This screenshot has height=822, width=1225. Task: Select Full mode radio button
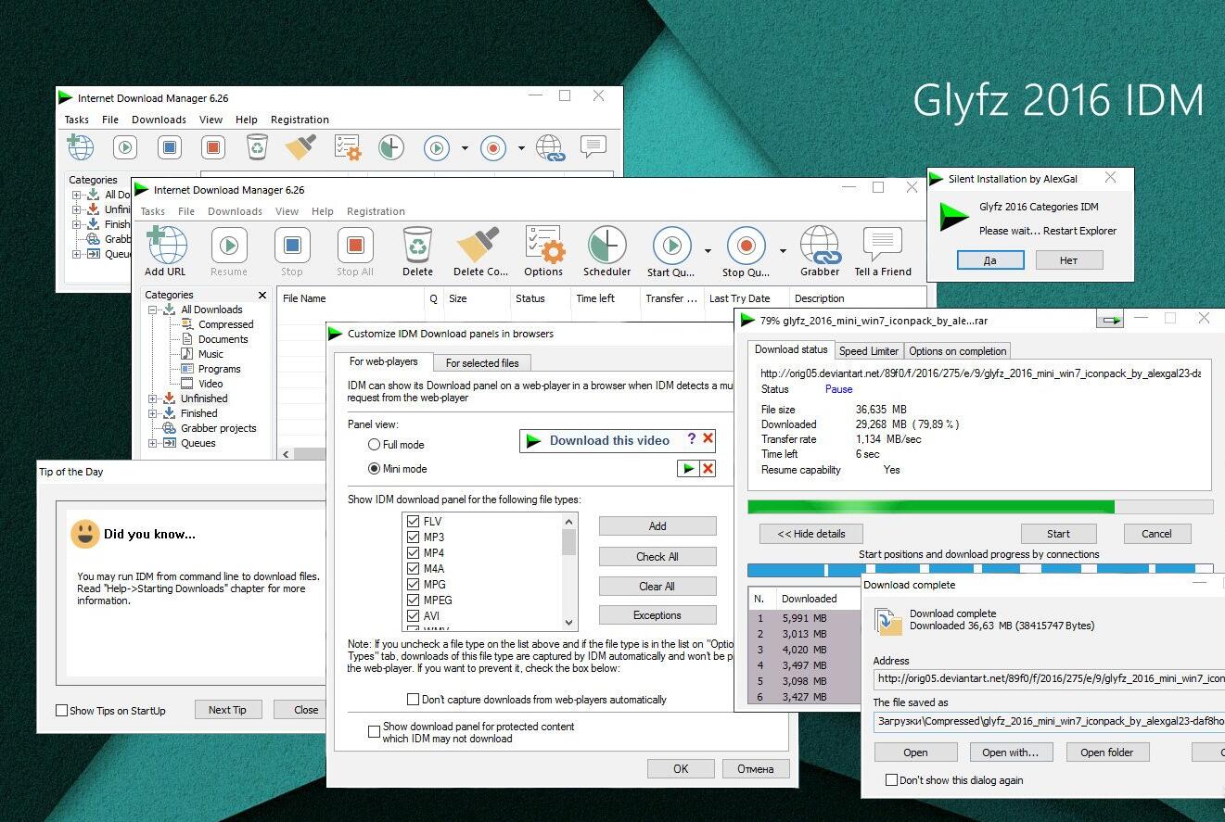[x=375, y=445]
